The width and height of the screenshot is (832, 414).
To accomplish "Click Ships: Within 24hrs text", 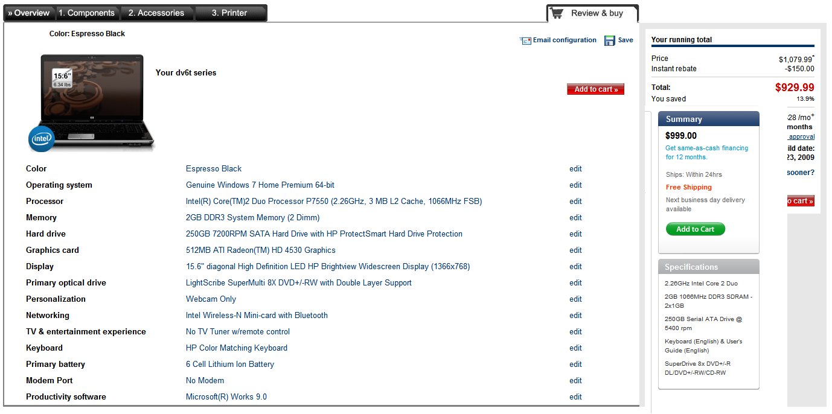I will [x=694, y=175].
